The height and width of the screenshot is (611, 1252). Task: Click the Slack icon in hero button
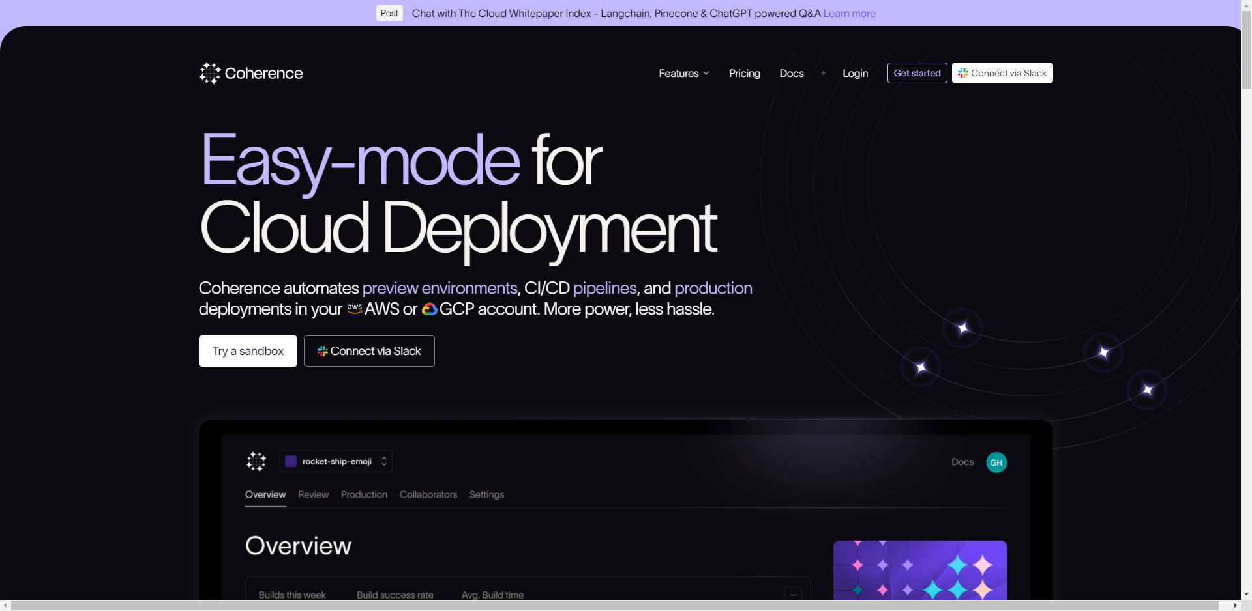click(322, 351)
